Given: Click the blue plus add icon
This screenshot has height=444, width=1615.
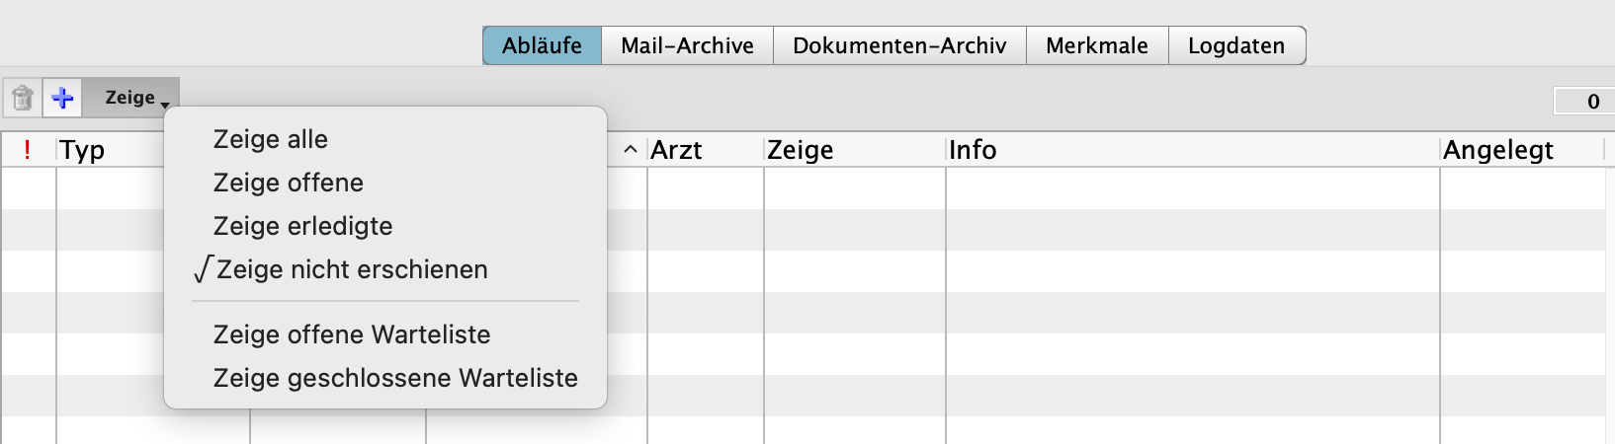Looking at the screenshot, I should [62, 98].
